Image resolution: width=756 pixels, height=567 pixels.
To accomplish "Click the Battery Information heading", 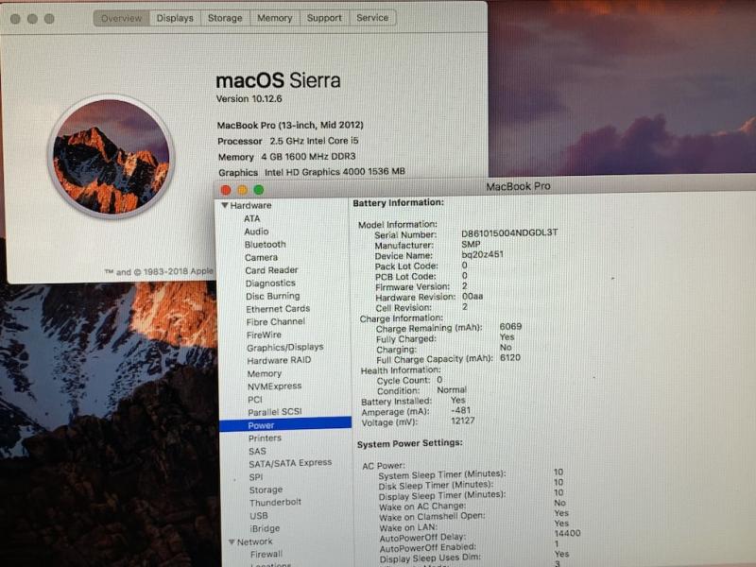I will coord(398,203).
